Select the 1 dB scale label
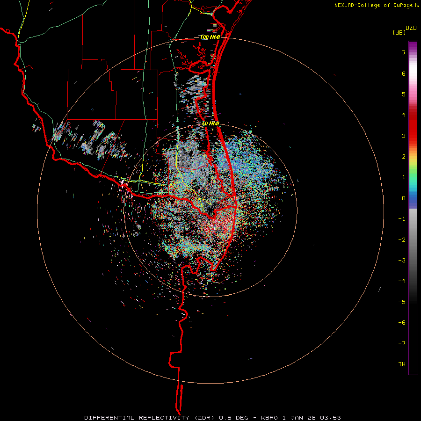 tap(404, 177)
